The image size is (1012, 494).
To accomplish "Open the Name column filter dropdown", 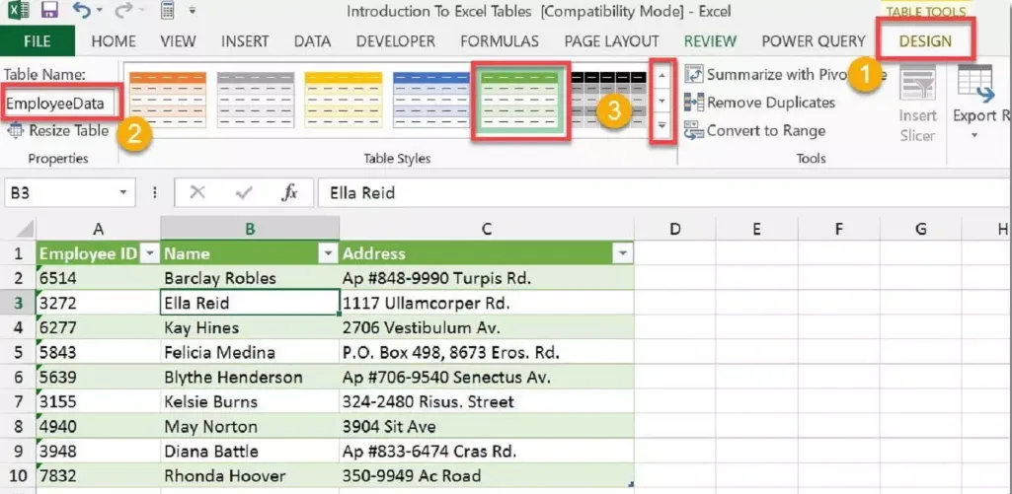I will 328,254.
